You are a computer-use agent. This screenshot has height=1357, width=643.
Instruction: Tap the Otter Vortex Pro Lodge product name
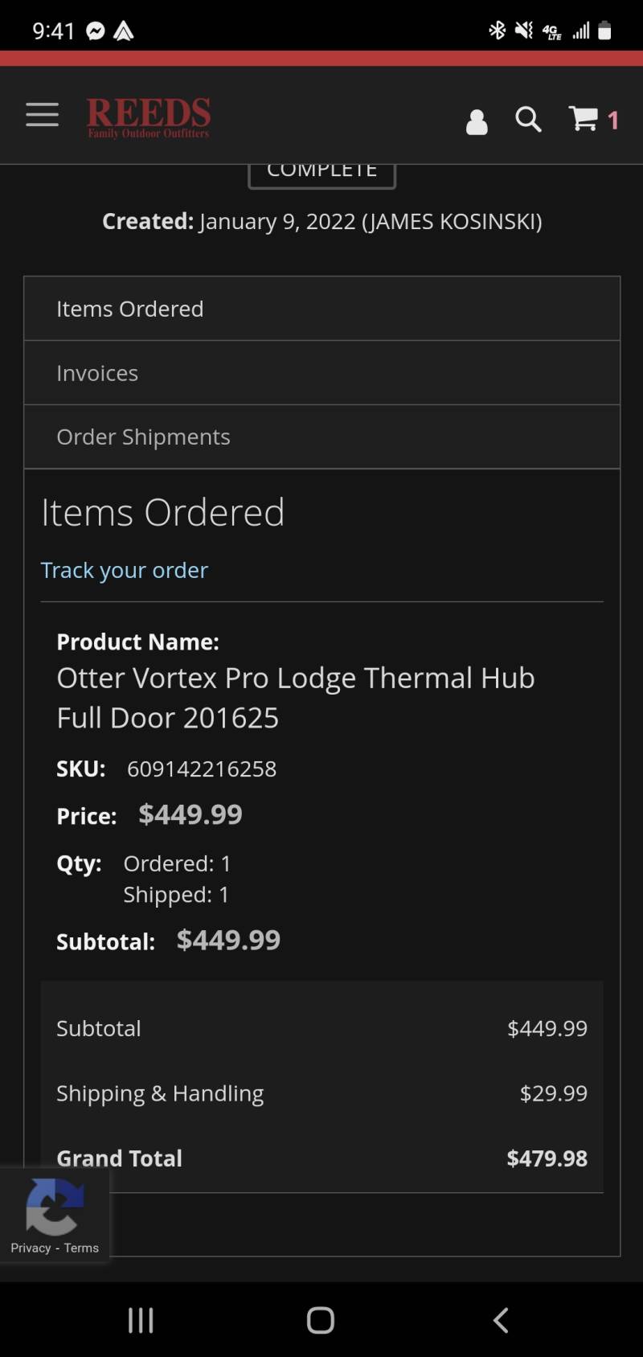pos(296,697)
